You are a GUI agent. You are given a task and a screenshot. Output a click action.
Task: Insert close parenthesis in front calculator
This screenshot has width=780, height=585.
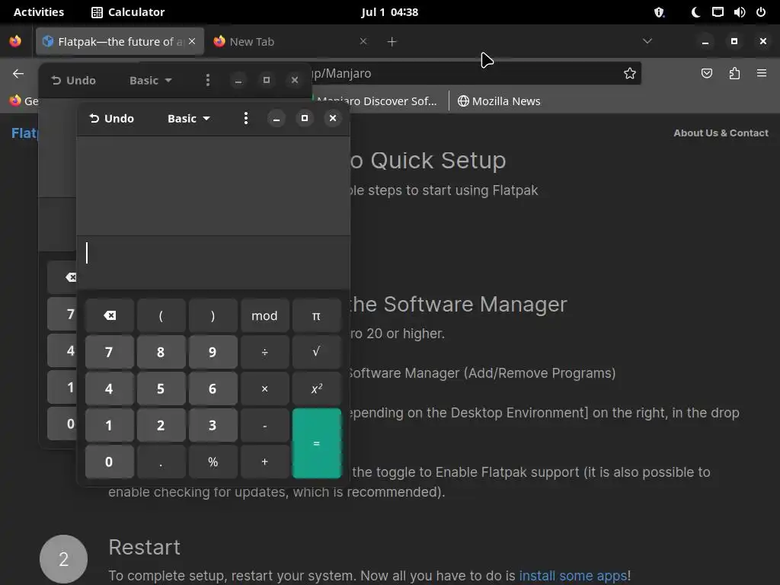213,315
